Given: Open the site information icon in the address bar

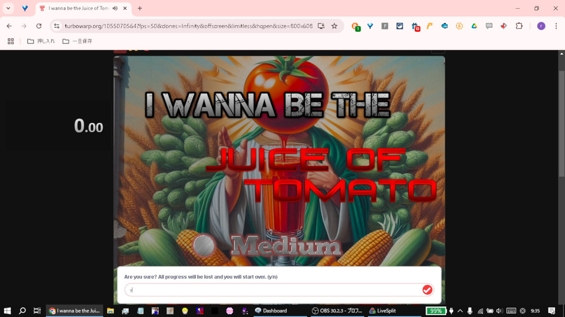Looking at the screenshot, I should tap(56, 26).
